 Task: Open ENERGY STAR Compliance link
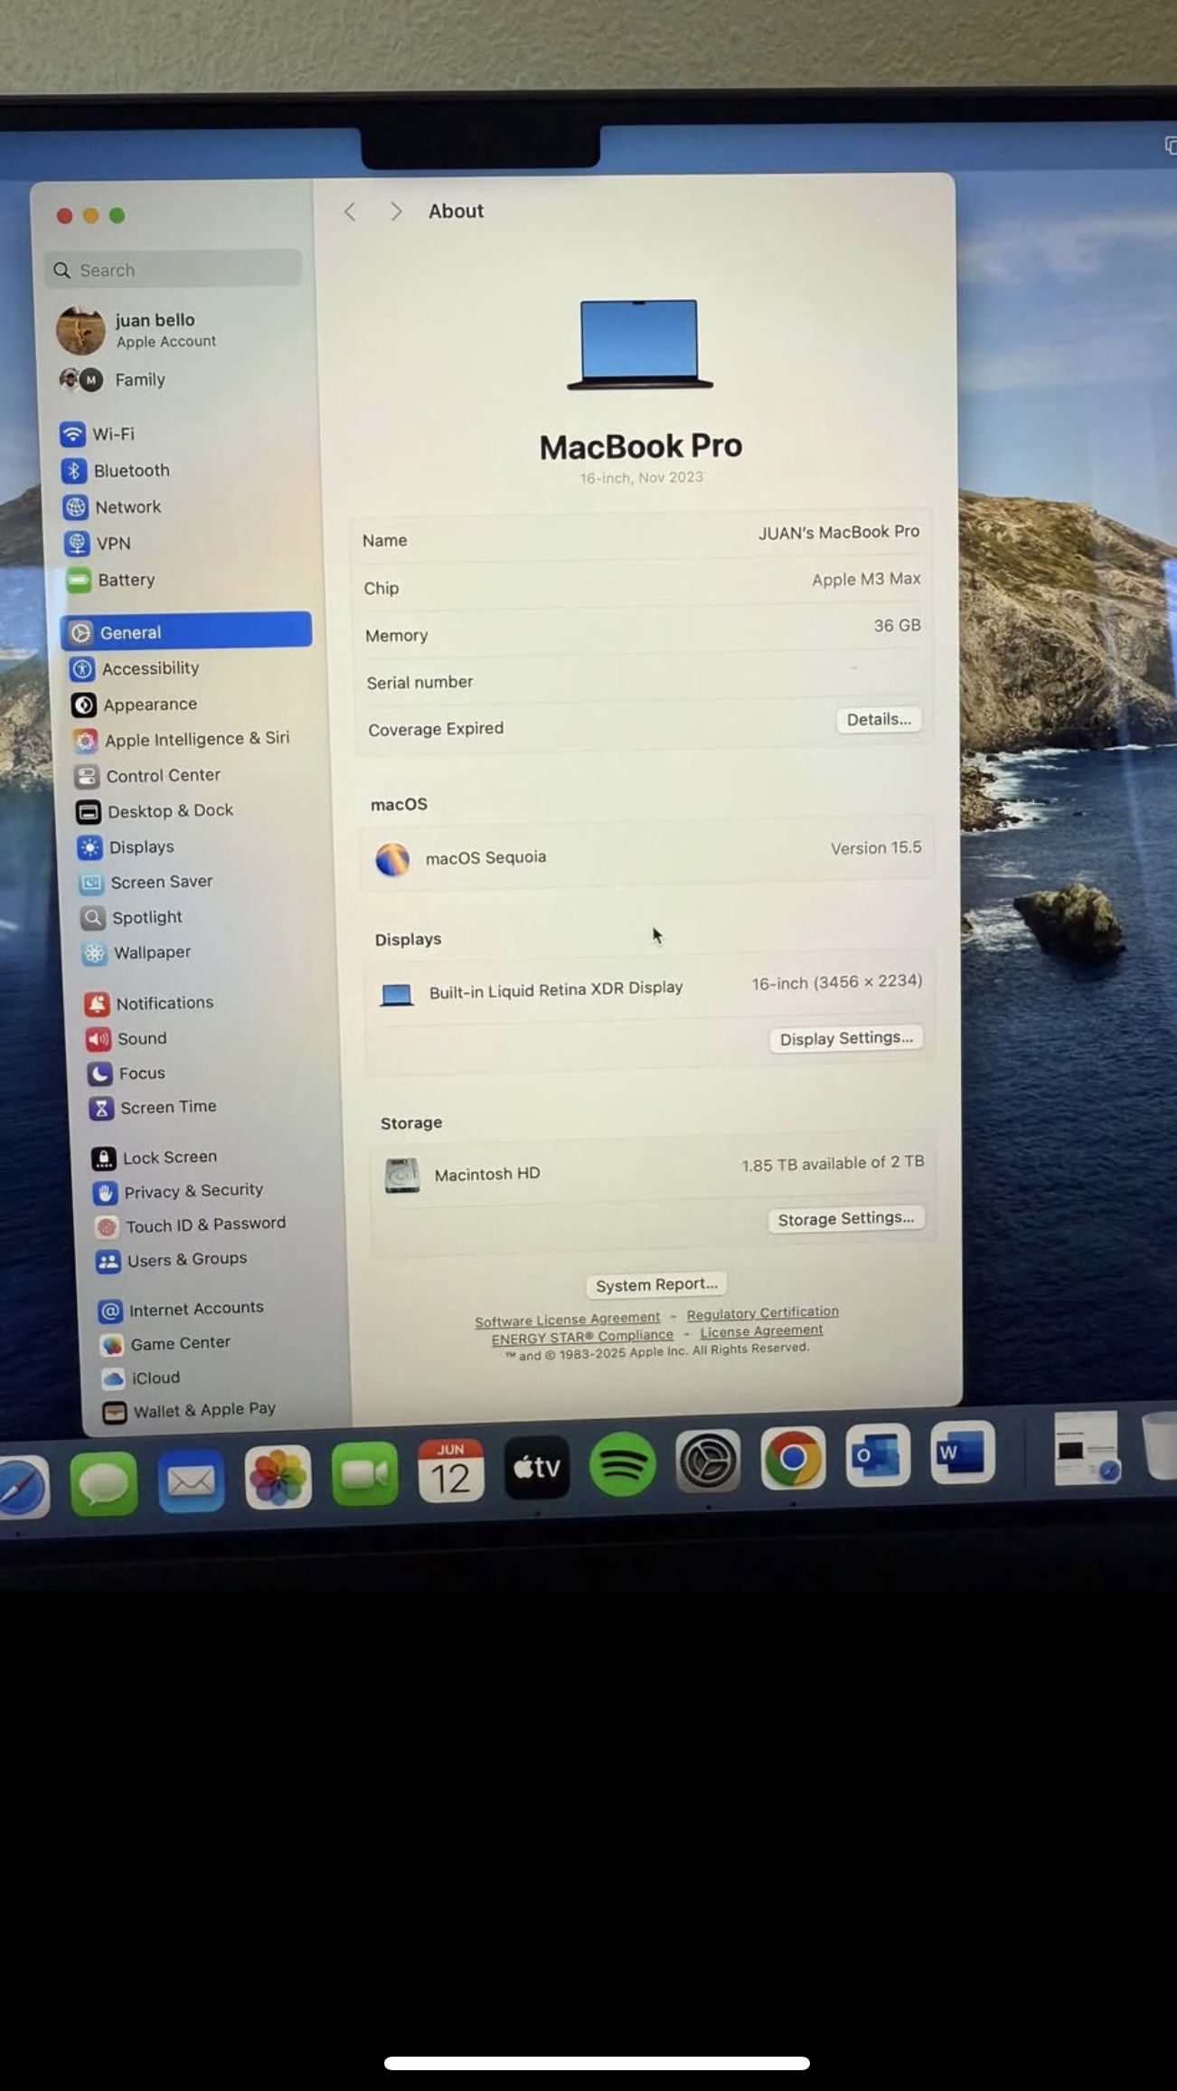(582, 1338)
